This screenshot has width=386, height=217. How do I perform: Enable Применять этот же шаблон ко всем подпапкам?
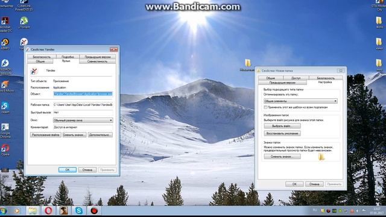265,107
